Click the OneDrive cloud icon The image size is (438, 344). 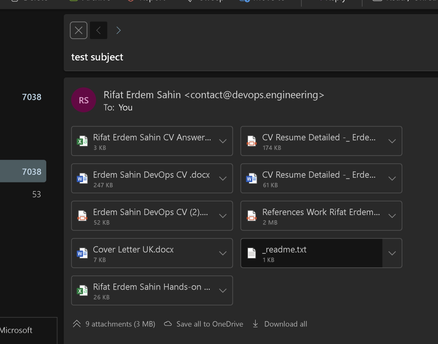tap(167, 324)
